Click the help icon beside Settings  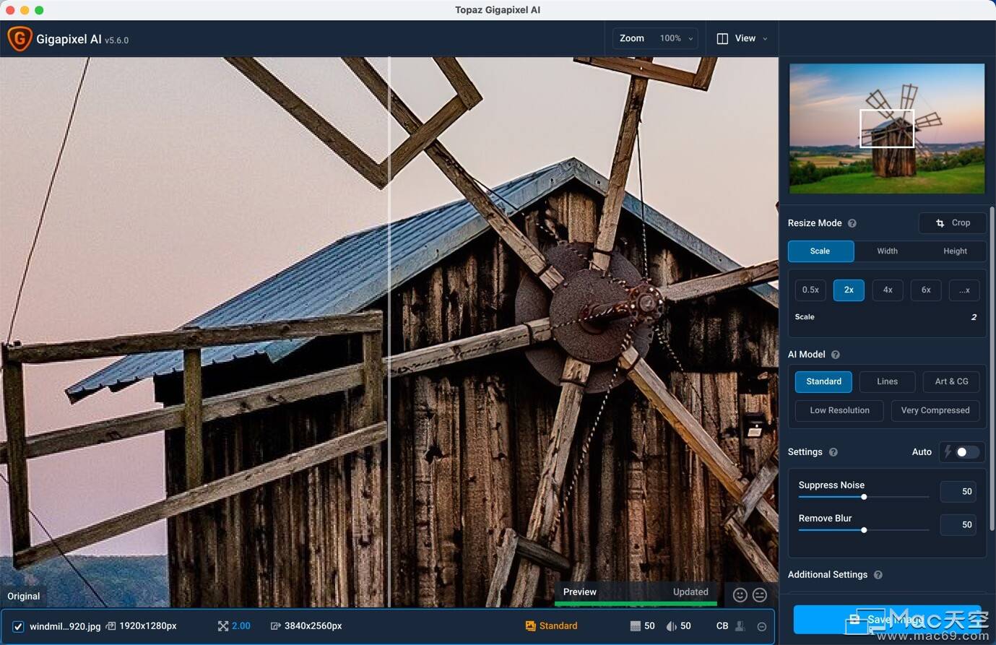(x=833, y=452)
